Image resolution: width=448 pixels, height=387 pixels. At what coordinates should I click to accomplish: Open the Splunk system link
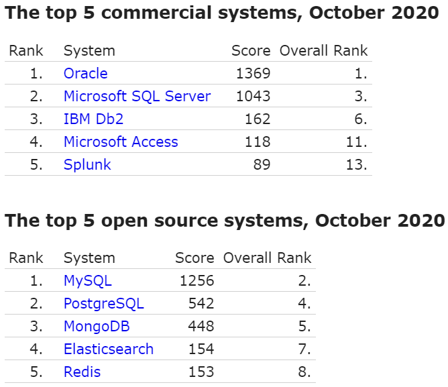pyautogui.click(x=87, y=164)
